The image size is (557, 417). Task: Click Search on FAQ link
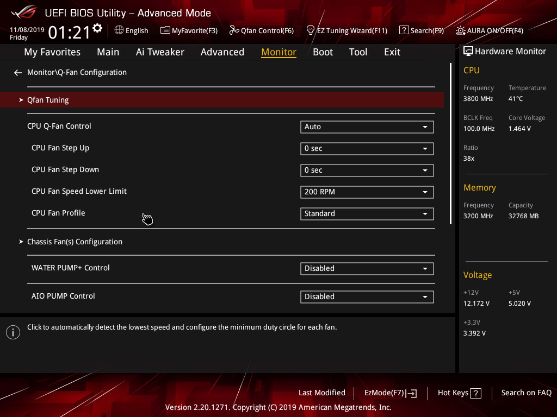tap(527, 393)
